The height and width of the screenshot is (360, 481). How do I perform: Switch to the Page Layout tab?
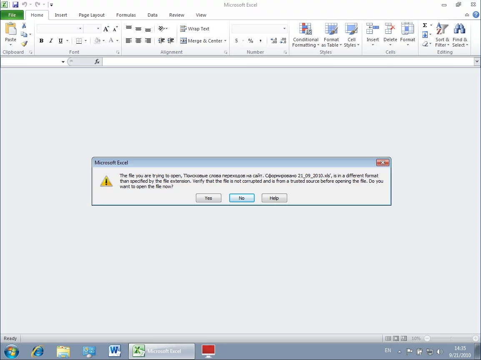click(91, 15)
